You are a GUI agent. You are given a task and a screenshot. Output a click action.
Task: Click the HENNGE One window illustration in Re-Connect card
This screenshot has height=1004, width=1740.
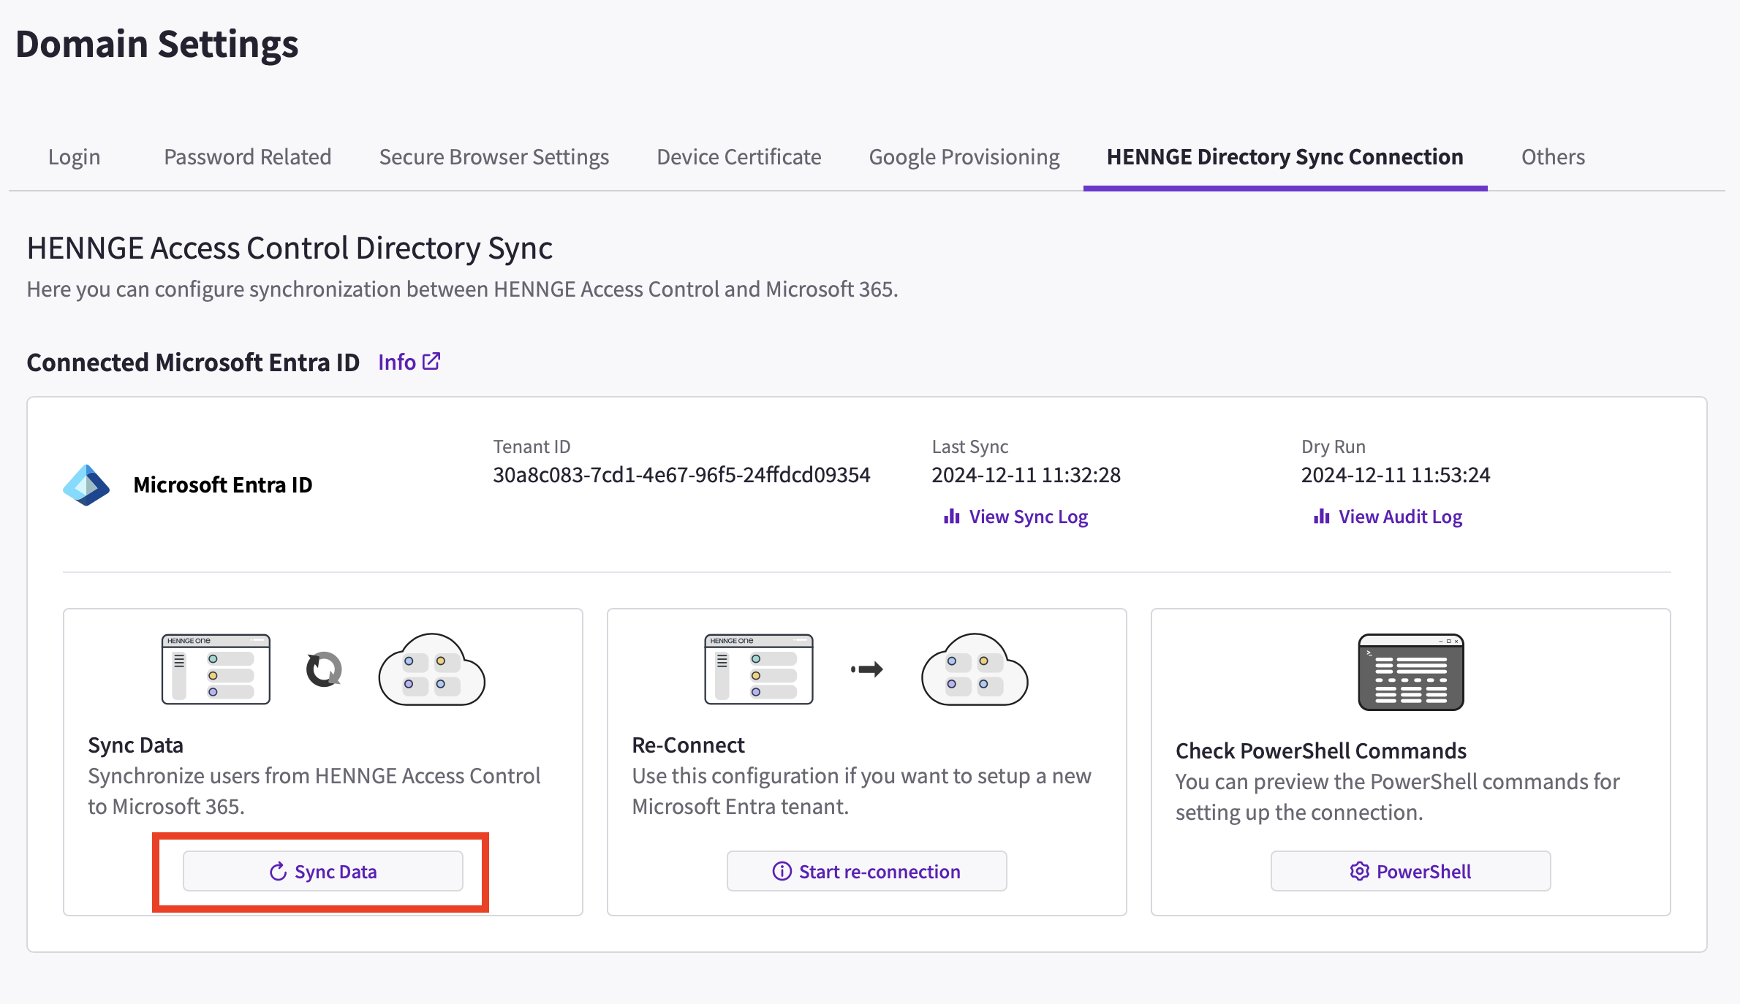pos(759,669)
